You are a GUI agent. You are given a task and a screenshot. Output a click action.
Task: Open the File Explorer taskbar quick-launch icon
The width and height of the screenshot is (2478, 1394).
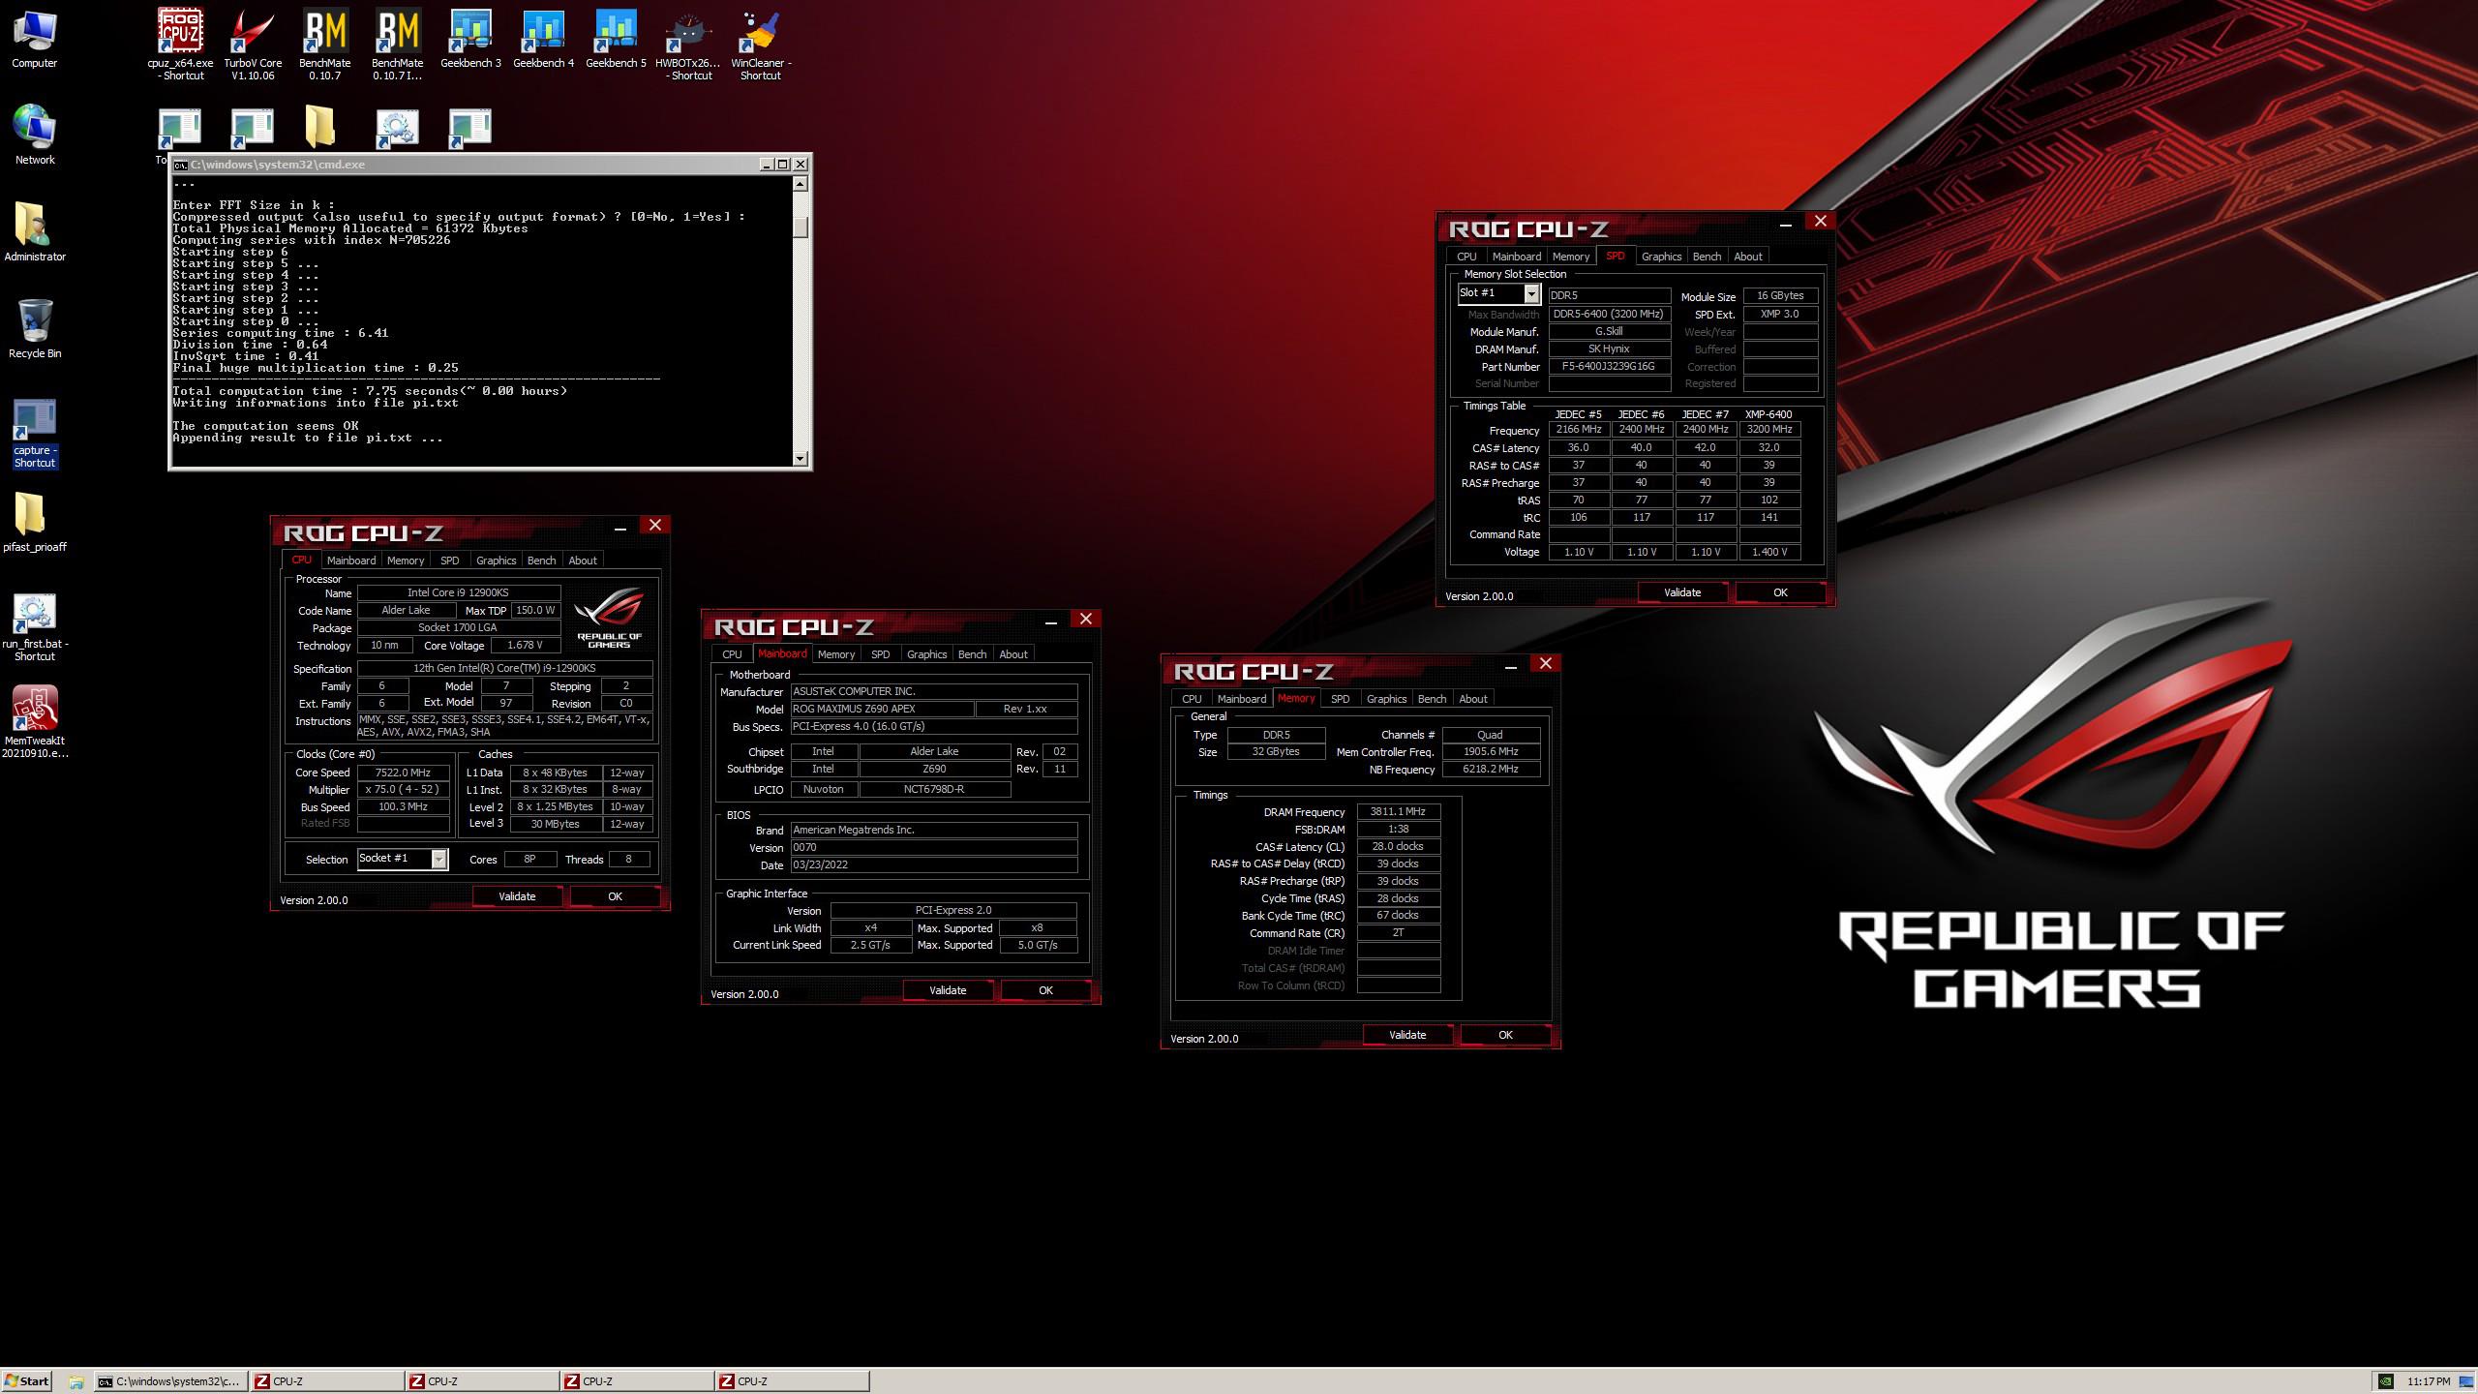[x=76, y=1381]
